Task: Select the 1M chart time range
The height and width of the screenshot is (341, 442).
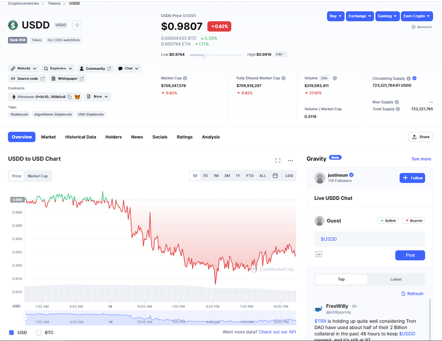Action: pyautogui.click(x=216, y=175)
